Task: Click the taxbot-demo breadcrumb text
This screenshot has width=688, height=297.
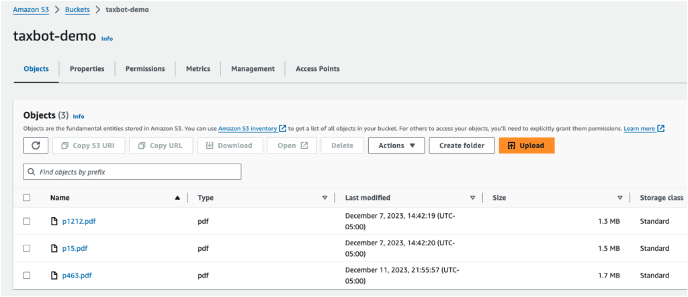Action: coord(127,9)
